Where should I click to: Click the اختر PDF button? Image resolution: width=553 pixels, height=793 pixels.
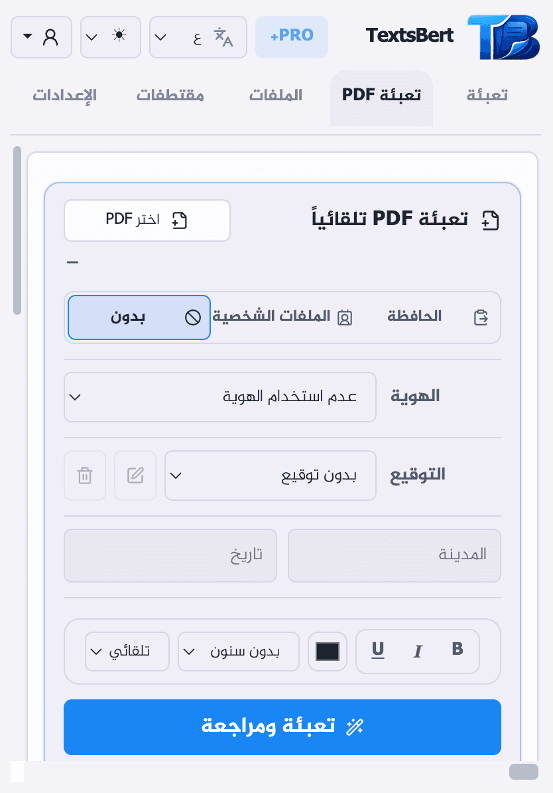click(147, 220)
